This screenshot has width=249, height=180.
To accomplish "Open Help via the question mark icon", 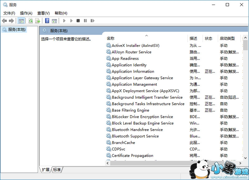I will coord(47,21).
